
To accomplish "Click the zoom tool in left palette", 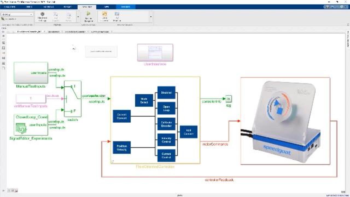I will tap(4, 43).
